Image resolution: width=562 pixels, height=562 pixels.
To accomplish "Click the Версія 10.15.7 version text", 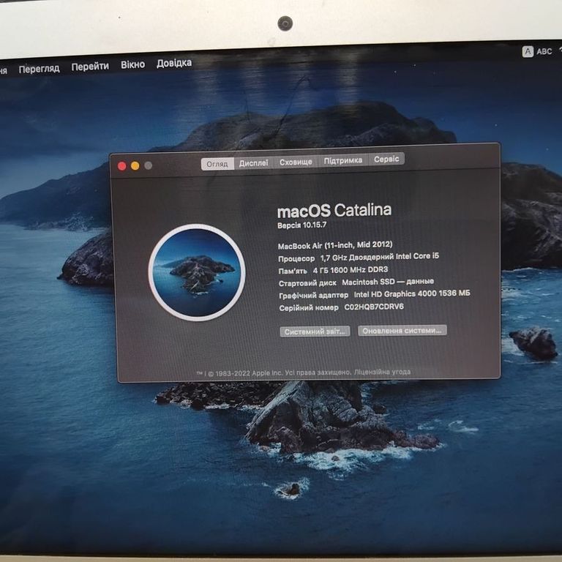I will (302, 226).
